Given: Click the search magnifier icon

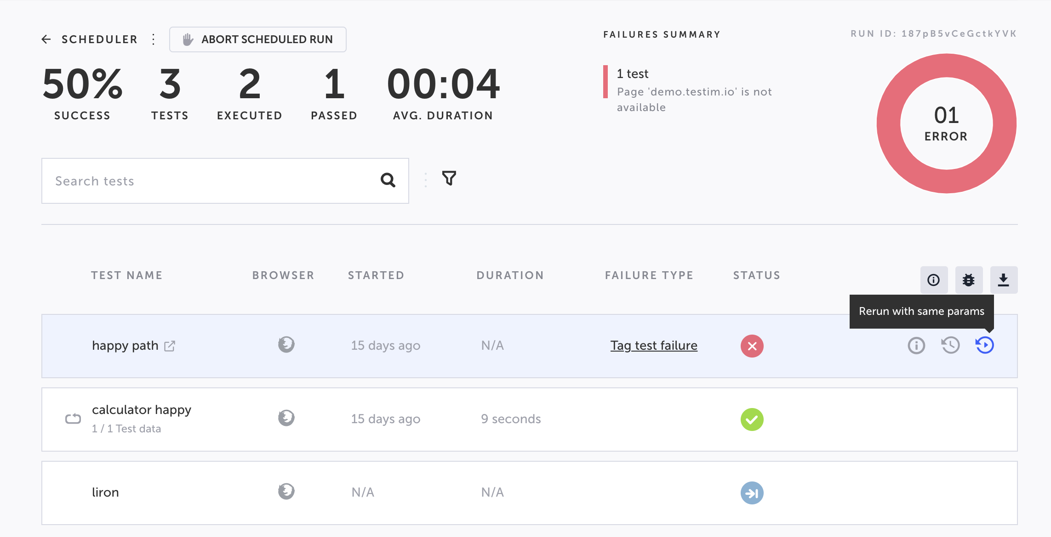Looking at the screenshot, I should (388, 180).
